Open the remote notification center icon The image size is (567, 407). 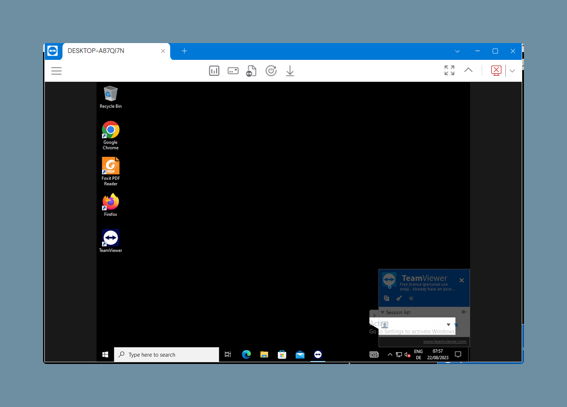click(x=458, y=354)
